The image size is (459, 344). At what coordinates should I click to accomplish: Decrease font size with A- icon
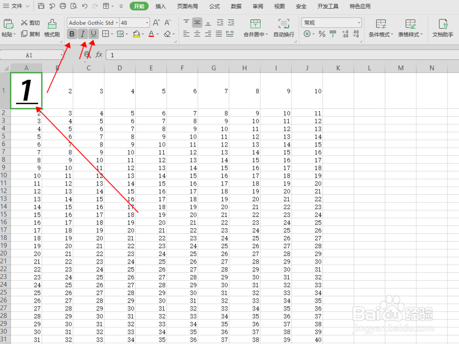(168, 23)
